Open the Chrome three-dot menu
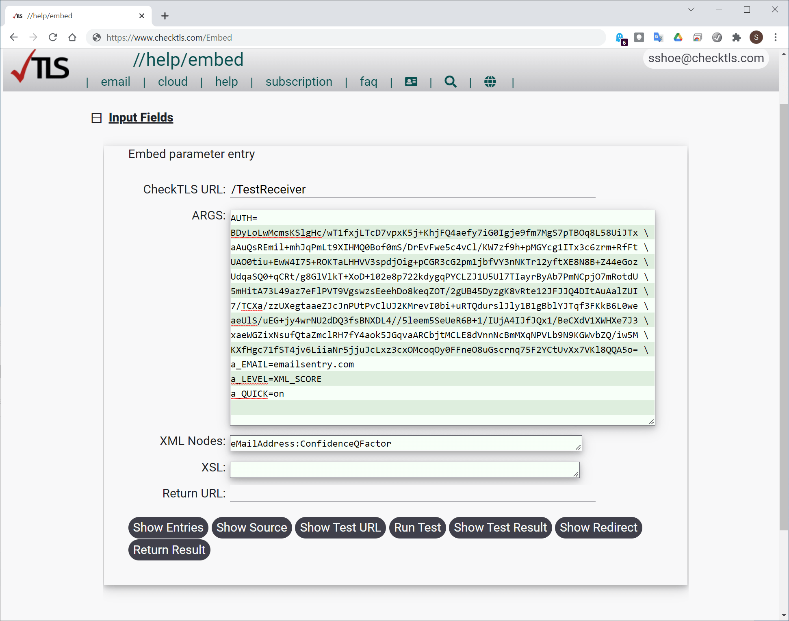789x621 pixels. pyautogui.click(x=775, y=37)
